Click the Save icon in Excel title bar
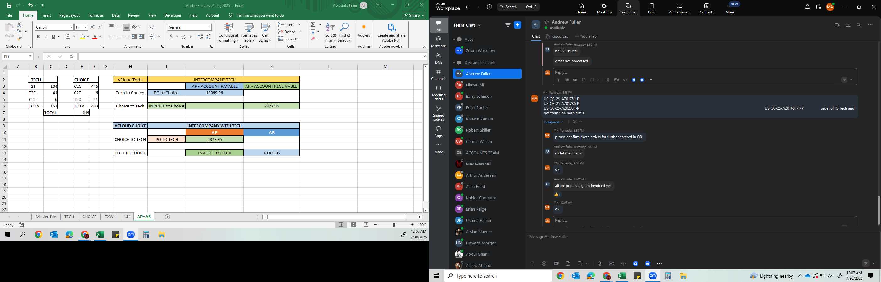Image resolution: width=881 pixels, height=282 pixels. 9,5
